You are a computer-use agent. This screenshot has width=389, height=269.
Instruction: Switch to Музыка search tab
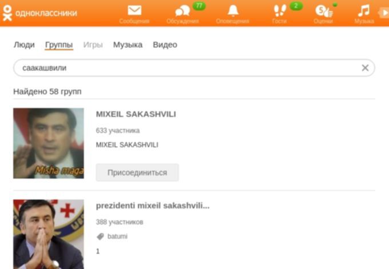(128, 45)
